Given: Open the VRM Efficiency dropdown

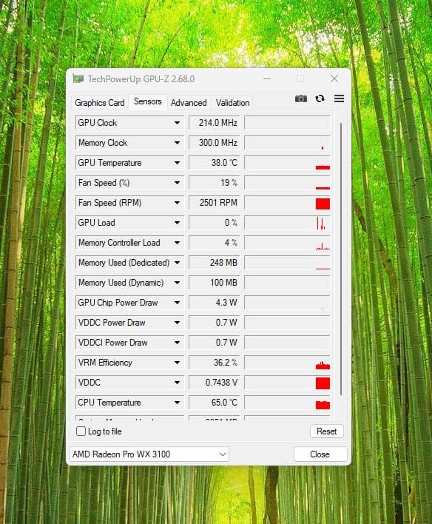Looking at the screenshot, I should tap(177, 363).
